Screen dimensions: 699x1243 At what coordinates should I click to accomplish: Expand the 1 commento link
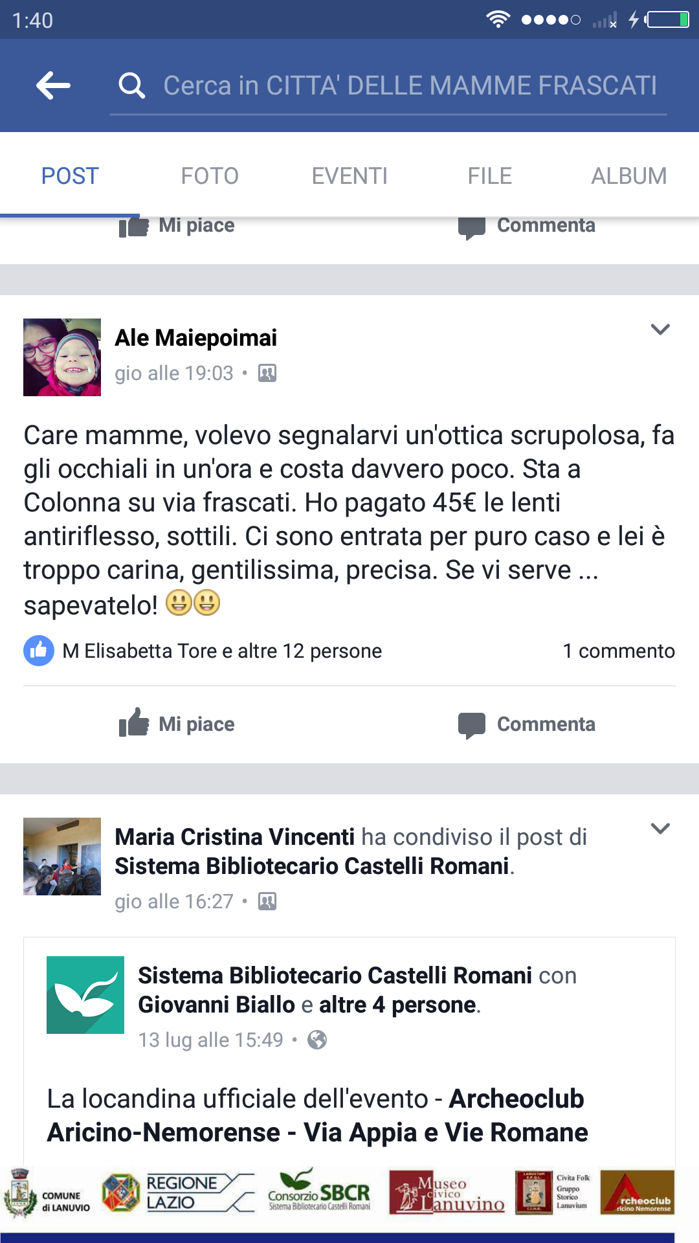619,651
